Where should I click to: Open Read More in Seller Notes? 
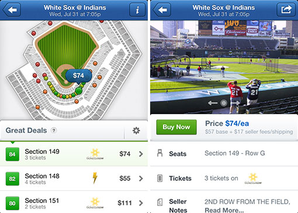(x=224, y=210)
